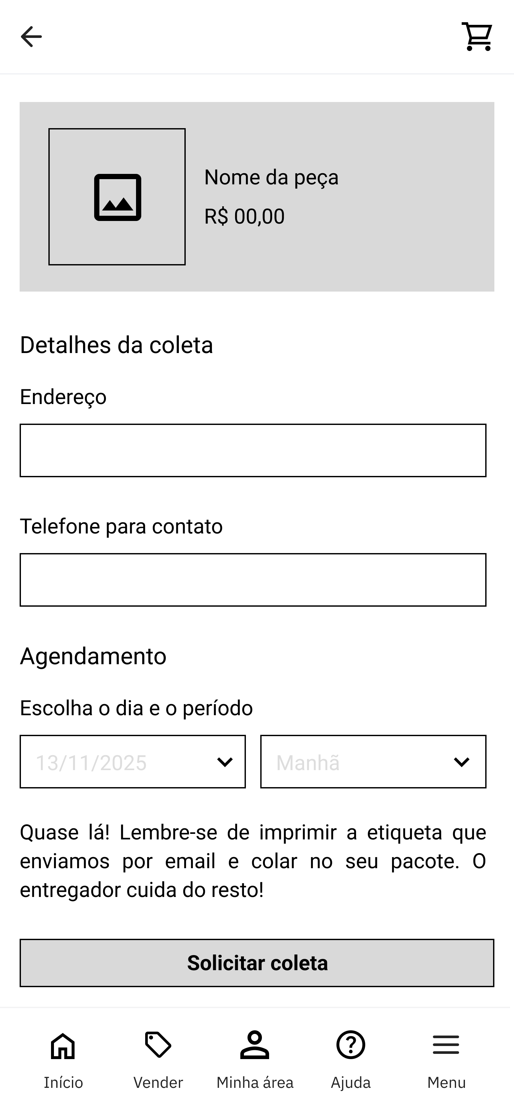Click the Endereço input field

coord(253,450)
